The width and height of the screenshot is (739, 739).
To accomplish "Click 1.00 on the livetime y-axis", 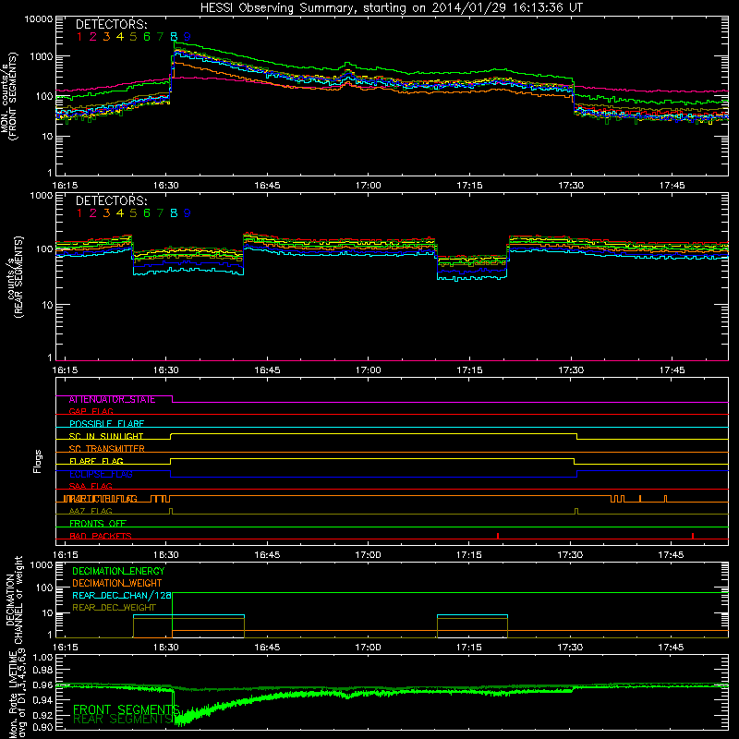I will pos(43,657).
